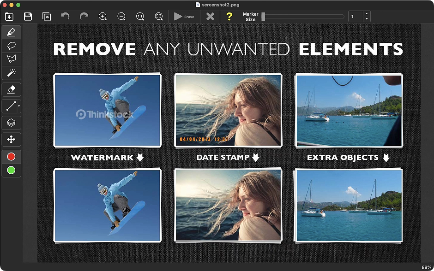Choose the green marker color
The width and height of the screenshot is (434, 271).
point(11,170)
